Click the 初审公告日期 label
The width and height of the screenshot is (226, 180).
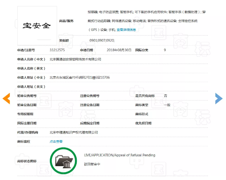pos(27,105)
